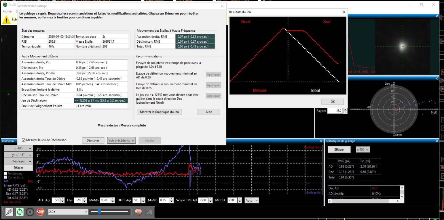Open the x: 400 scale dropdown in Historique
Screen dimensions: 444x220
(x=18, y=148)
